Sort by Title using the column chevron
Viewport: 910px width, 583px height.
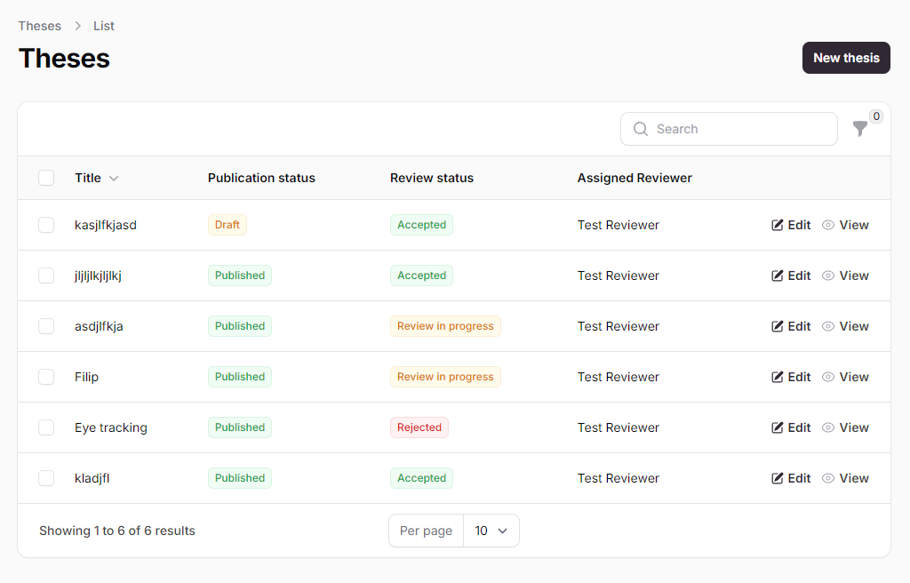coord(114,179)
